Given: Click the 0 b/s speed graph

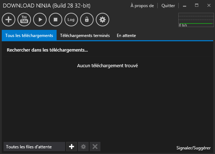Looking at the screenshot, I should (196, 20).
